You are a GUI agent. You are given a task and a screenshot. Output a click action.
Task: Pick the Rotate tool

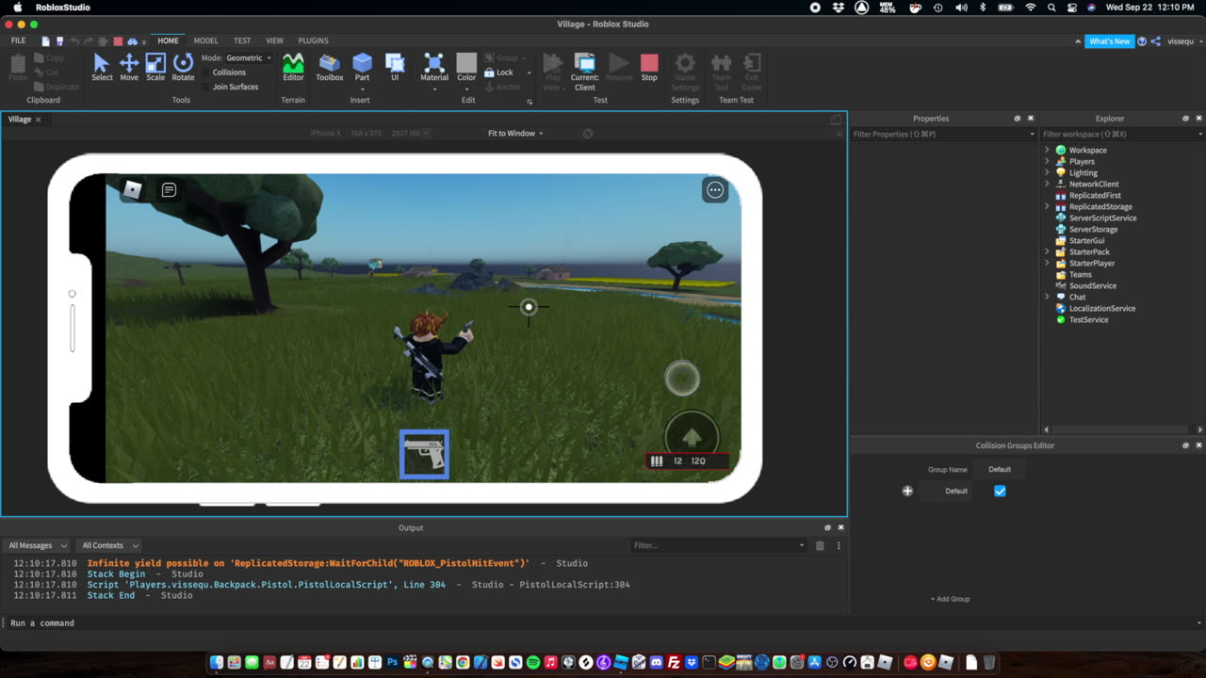[183, 67]
